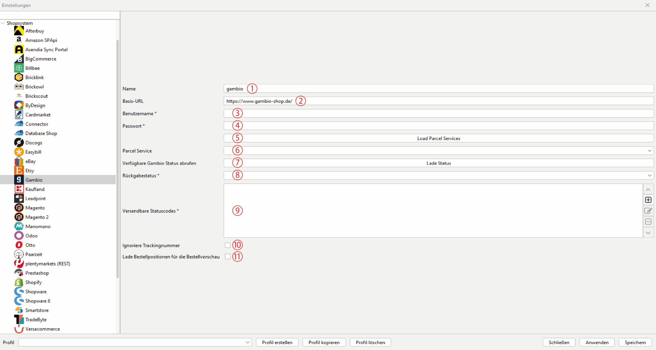Select plentymarkets (REST) entry

(48, 264)
